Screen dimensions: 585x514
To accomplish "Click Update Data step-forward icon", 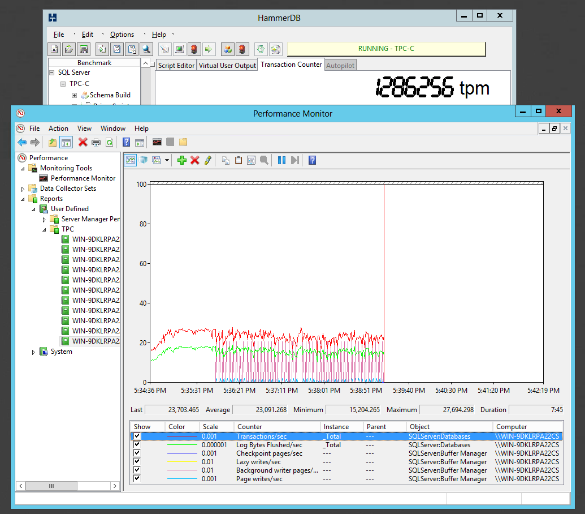I will click(294, 160).
